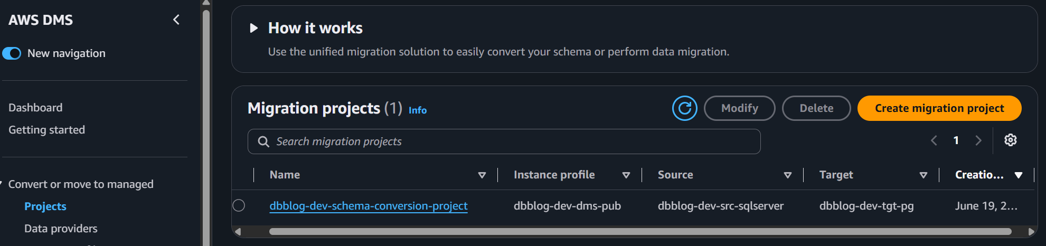
Task: Sort by Source column arrow
Action: coord(787,175)
